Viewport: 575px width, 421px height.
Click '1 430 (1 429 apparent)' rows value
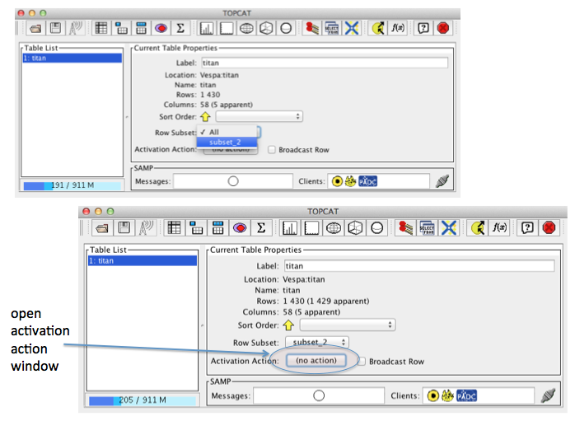pyautogui.click(x=326, y=301)
